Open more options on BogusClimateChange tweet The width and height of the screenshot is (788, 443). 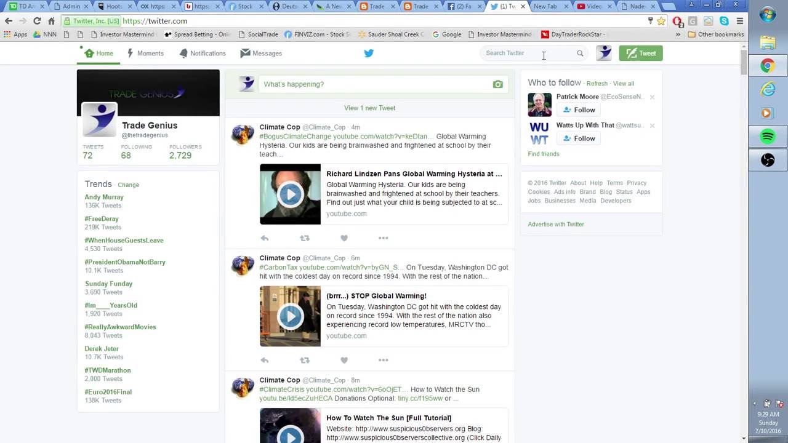(383, 238)
